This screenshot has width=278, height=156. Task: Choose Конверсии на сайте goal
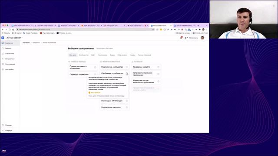point(146,67)
